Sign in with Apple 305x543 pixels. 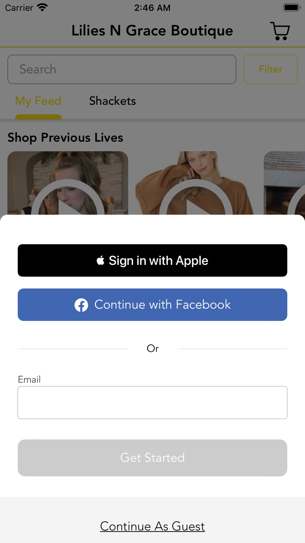[152, 261]
